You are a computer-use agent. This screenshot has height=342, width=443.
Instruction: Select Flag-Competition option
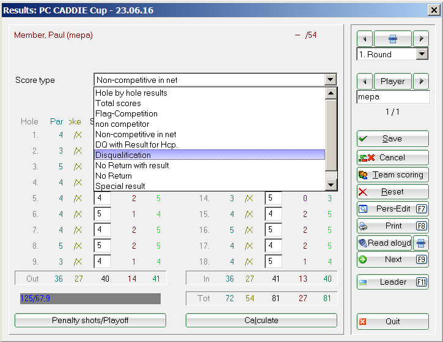[x=210, y=113]
